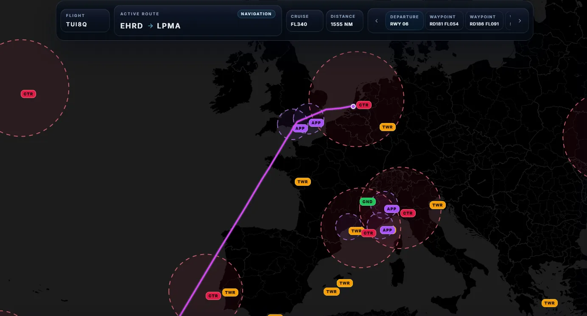Click the APP badge near the French Riviera coast
The height and width of the screenshot is (316, 587).
[387, 230]
